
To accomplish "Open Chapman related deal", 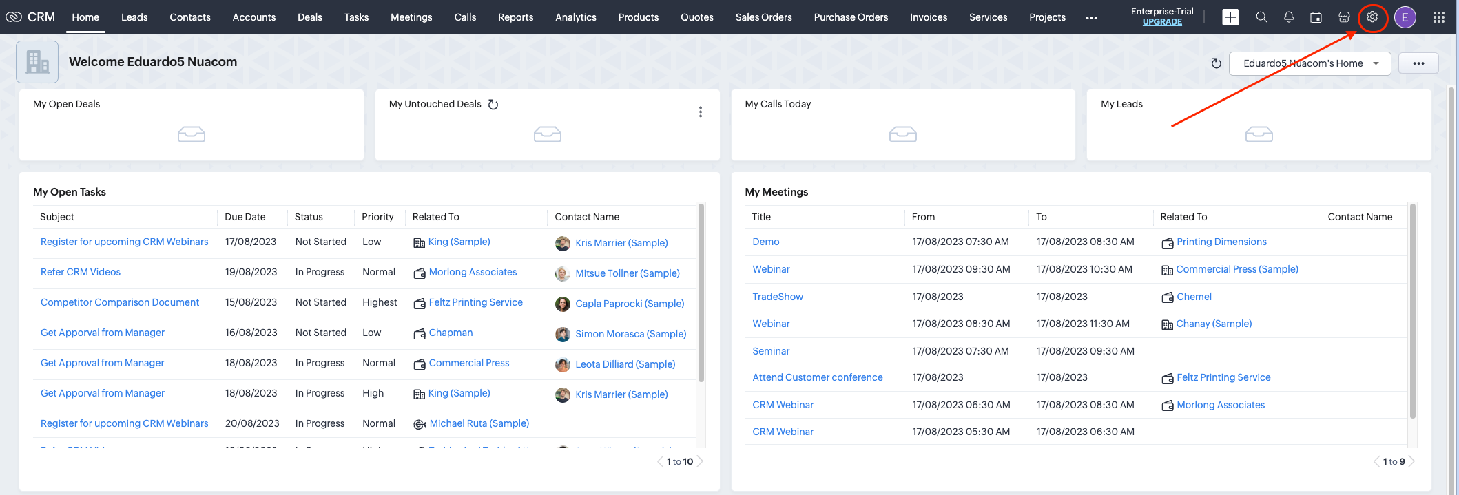I will pyautogui.click(x=451, y=333).
